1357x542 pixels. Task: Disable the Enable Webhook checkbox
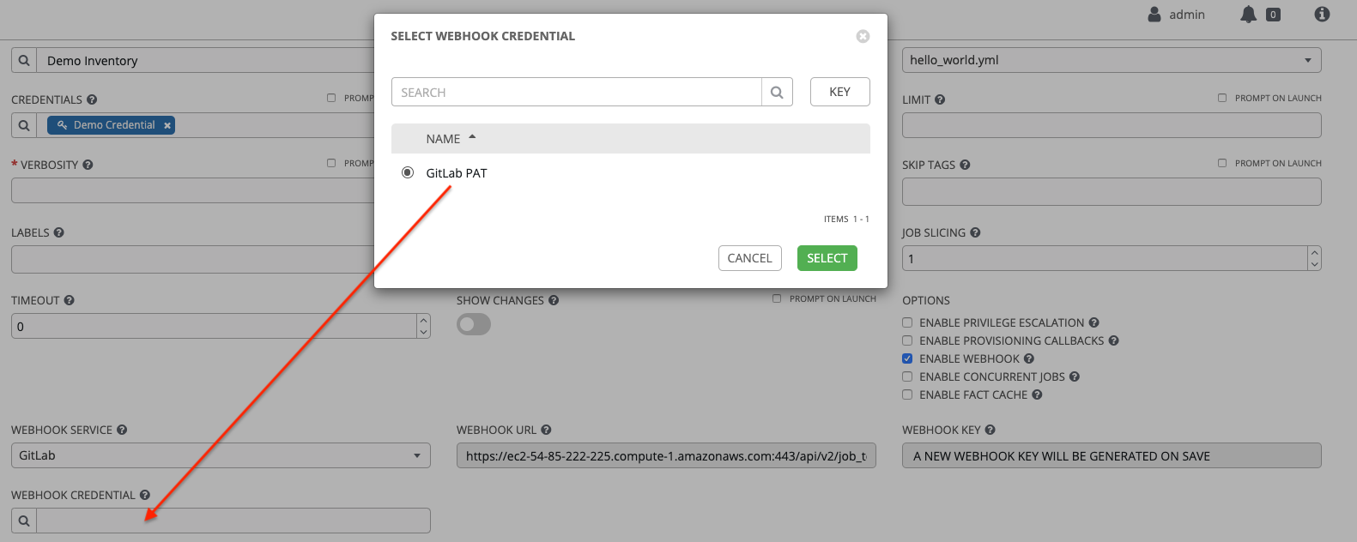click(x=907, y=358)
